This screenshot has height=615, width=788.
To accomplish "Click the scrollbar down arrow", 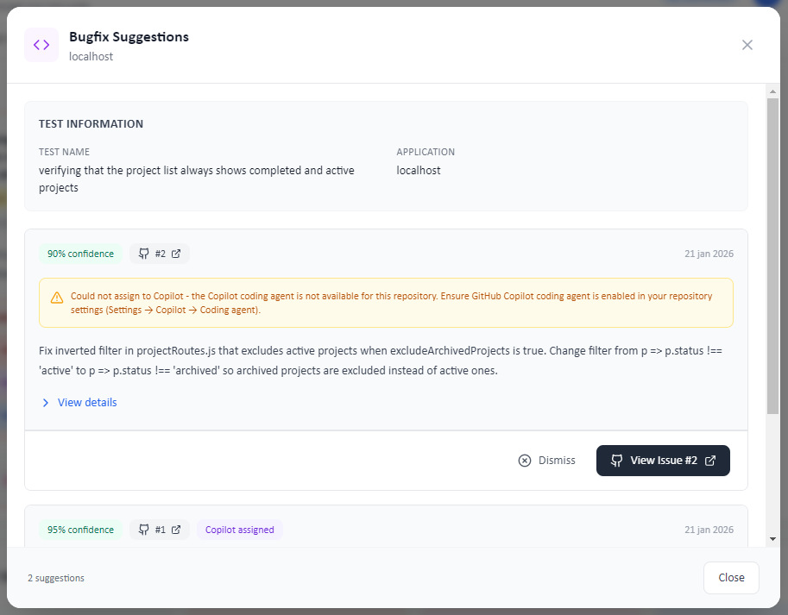I will [x=772, y=539].
